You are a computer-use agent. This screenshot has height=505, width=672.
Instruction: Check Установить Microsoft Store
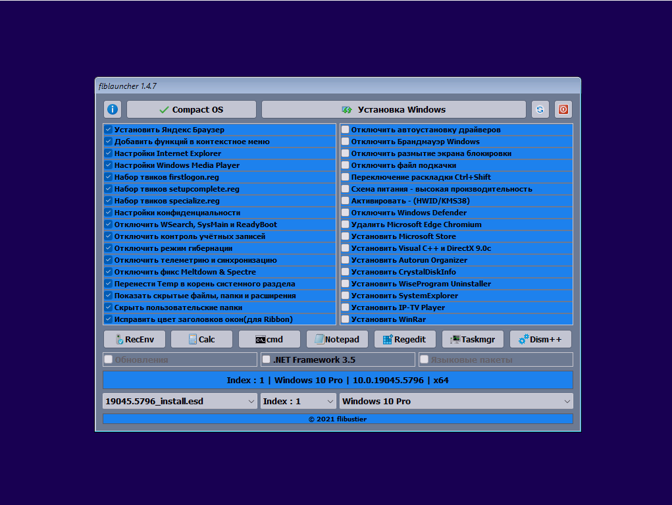coord(346,236)
